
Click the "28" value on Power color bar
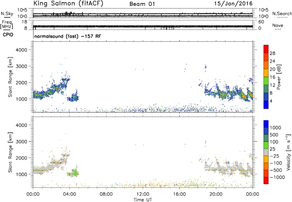pos(272,53)
